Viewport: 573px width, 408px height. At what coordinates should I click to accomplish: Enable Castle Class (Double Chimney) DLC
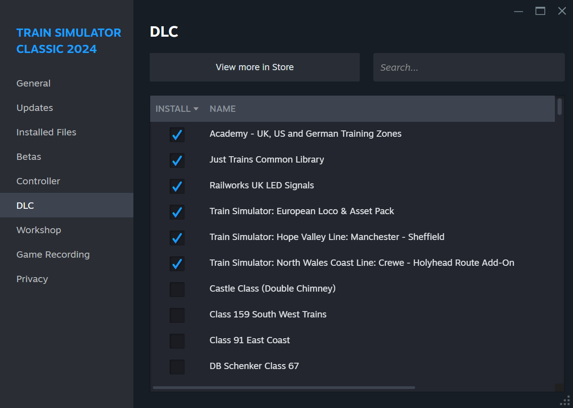tap(177, 289)
